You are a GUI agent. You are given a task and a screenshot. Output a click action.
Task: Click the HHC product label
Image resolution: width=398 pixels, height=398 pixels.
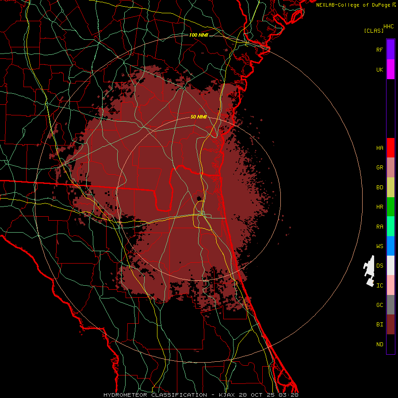pyautogui.click(x=388, y=27)
